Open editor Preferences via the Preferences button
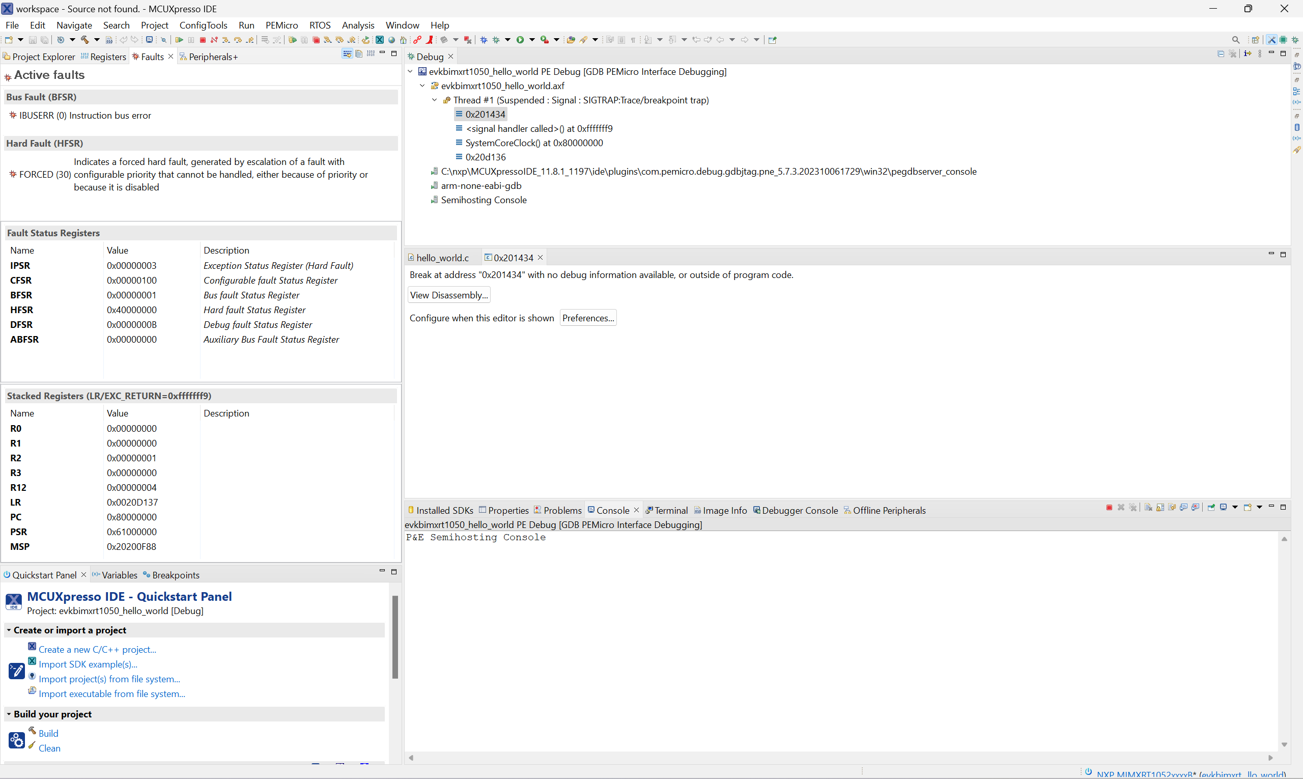This screenshot has width=1303, height=779. click(x=588, y=318)
